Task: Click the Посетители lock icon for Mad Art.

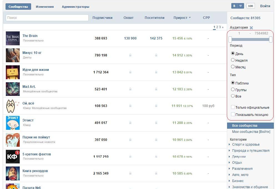Action: (x=156, y=89)
